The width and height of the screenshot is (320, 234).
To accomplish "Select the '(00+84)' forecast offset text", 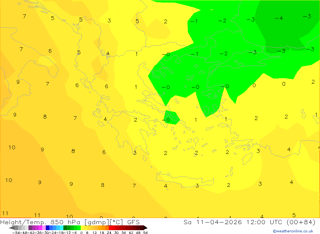I will tap(301, 222).
